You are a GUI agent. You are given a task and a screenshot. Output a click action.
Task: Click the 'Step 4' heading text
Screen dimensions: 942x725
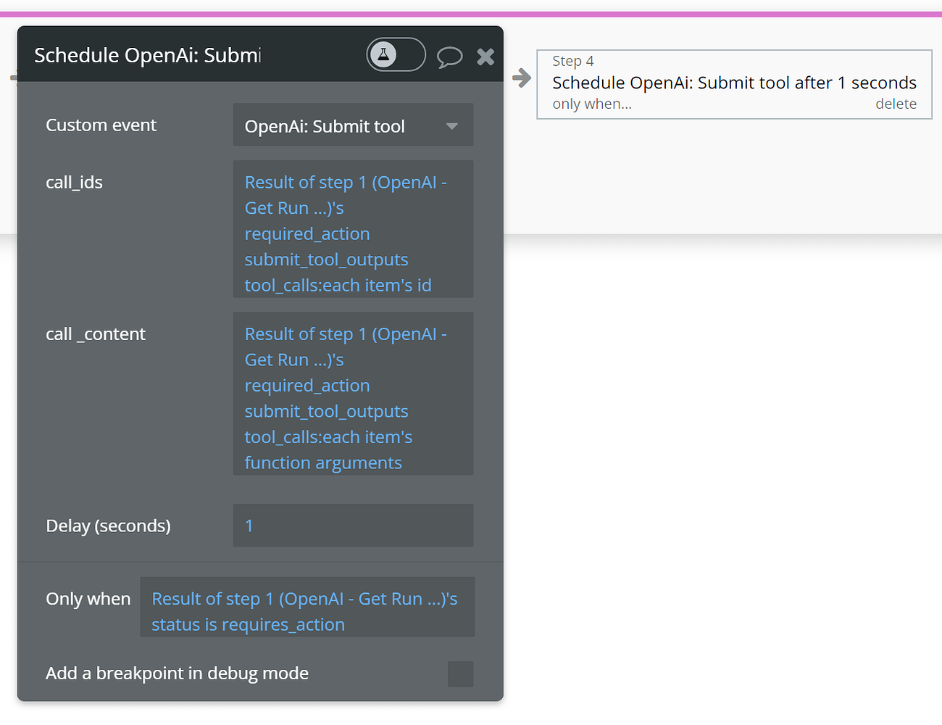point(573,61)
